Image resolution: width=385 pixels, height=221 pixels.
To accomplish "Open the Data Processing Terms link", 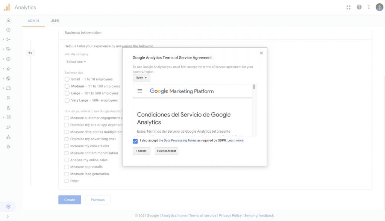I will [180, 141].
